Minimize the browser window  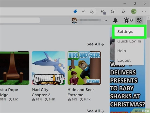click(124, 4)
